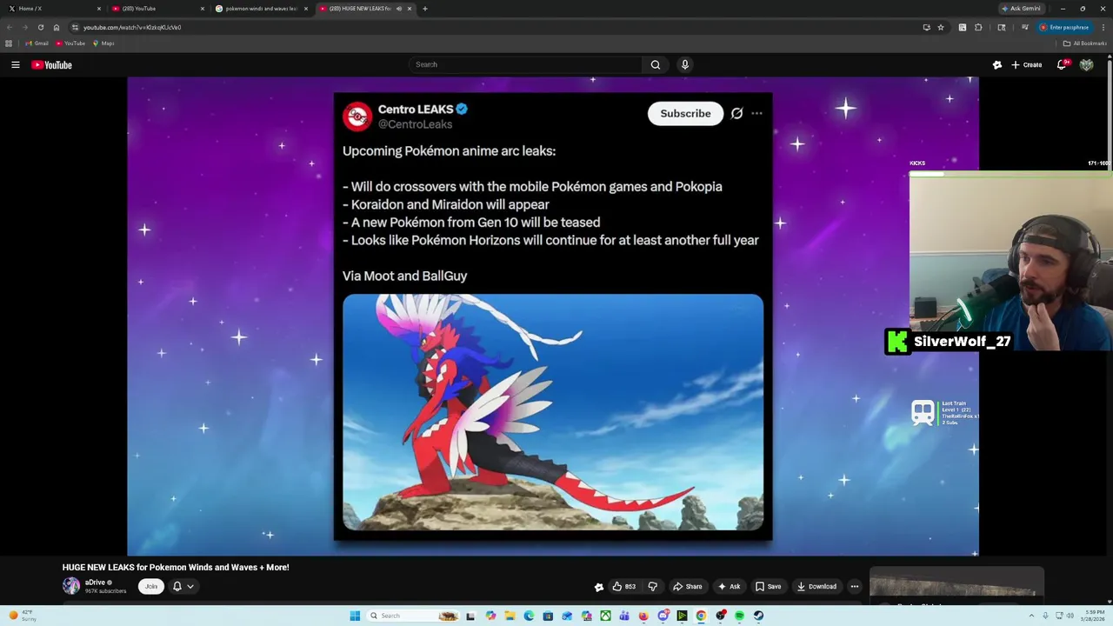Open the Centro LEAKS post ellipsis menu
The height and width of the screenshot is (626, 1113).
tap(756, 114)
